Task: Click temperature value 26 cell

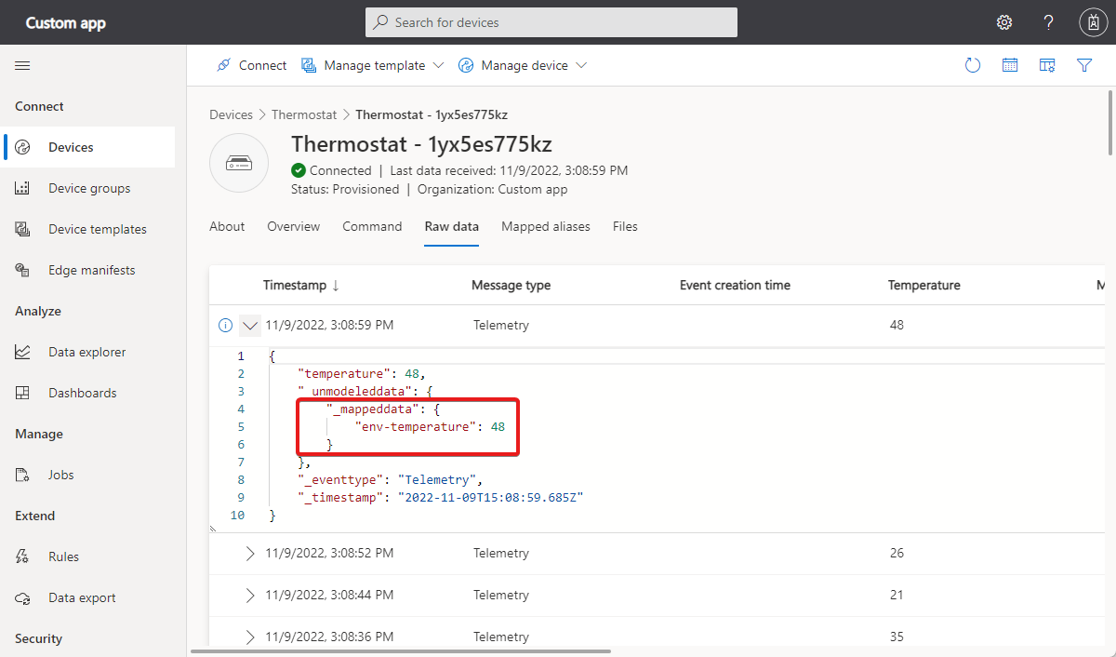Action: 897,553
